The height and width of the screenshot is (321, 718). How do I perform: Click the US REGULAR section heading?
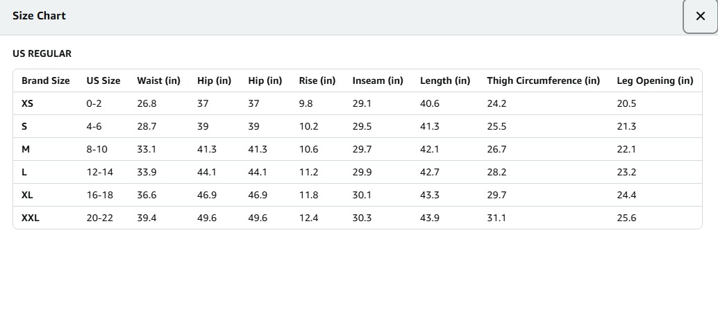pos(42,53)
